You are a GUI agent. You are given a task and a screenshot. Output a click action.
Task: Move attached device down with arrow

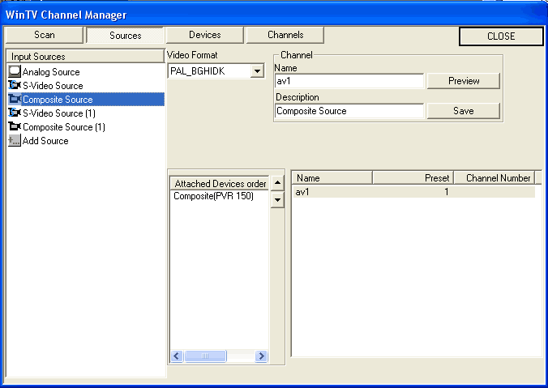(277, 200)
